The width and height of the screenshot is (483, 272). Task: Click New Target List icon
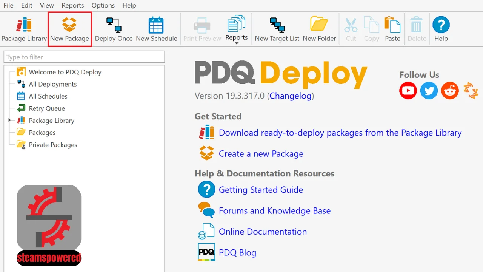277,29
